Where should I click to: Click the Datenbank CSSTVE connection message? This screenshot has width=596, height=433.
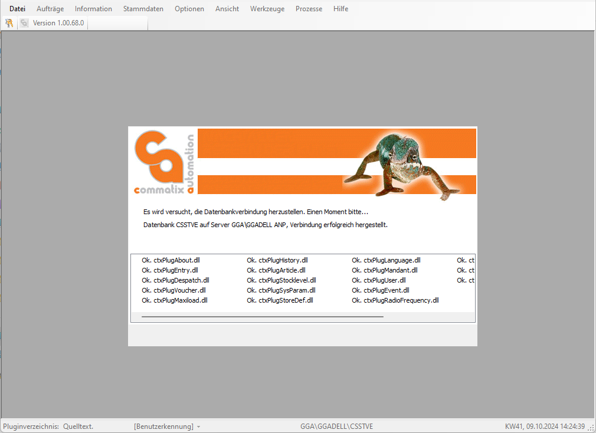[x=266, y=225]
